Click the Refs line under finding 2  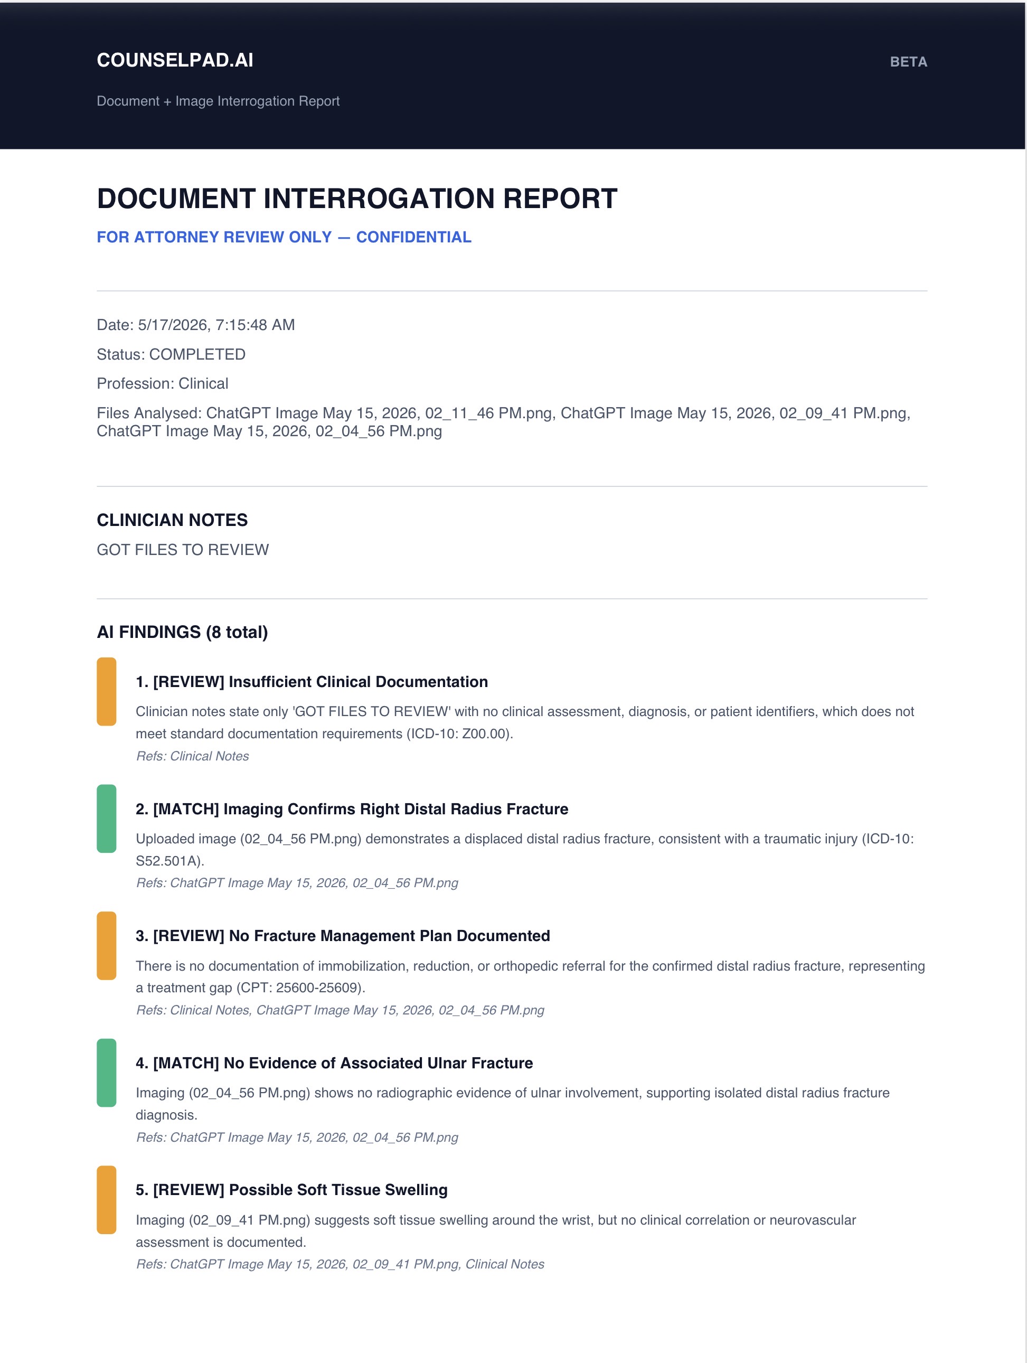(297, 883)
